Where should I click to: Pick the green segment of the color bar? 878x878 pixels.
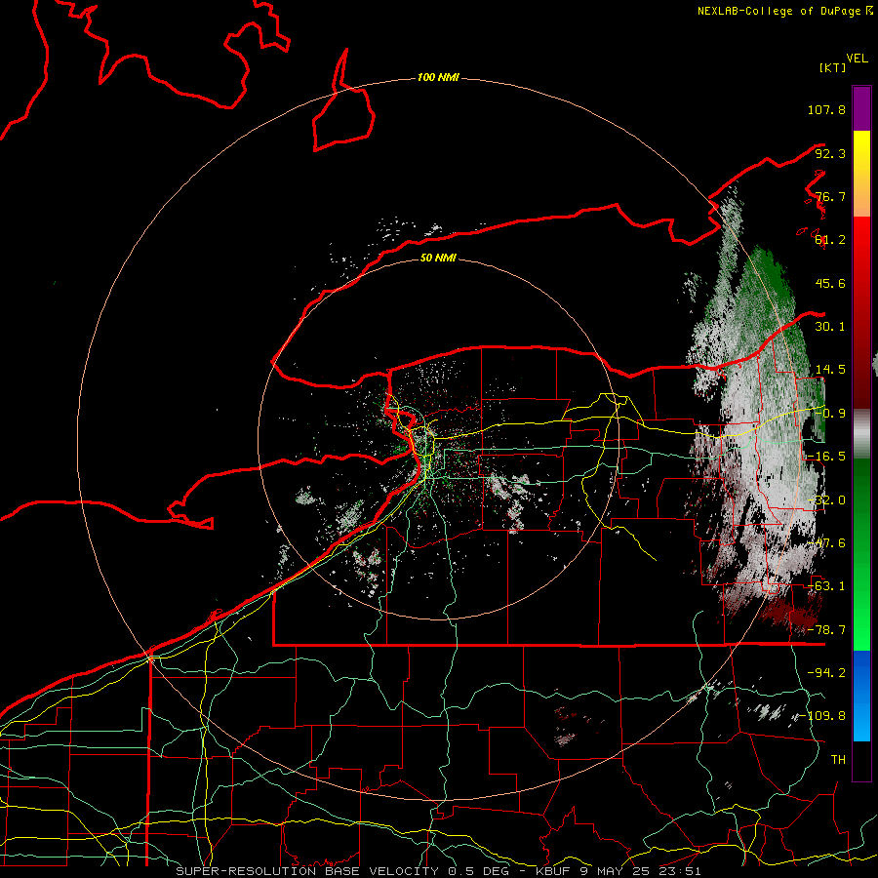click(861, 554)
